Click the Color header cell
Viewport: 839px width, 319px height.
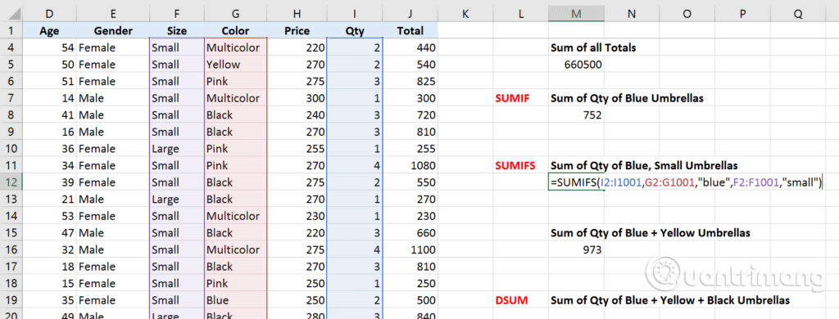[x=235, y=31]
